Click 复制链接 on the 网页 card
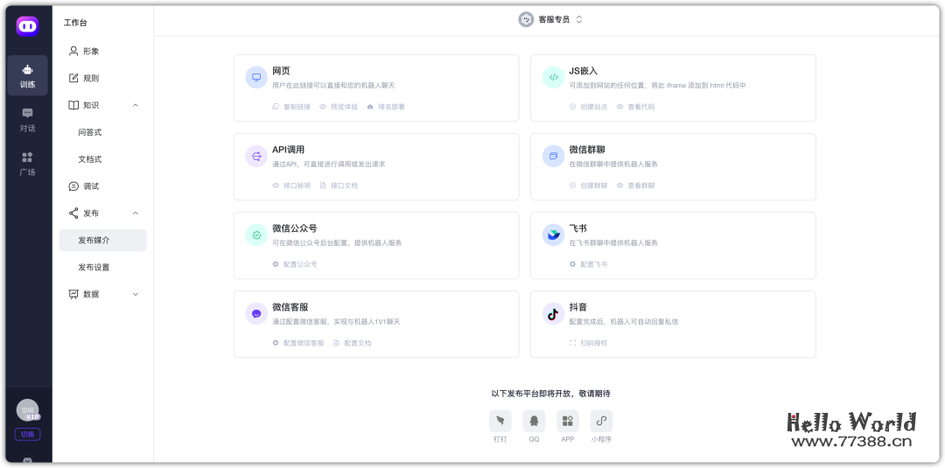Viewport: 945px width, 468px height. pyautogui.click(x=292, y=107)
